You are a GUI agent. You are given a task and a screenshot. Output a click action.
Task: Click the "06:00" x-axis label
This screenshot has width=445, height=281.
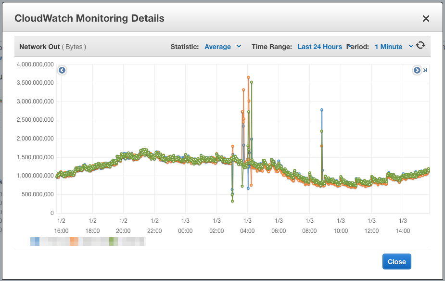point(279,231)
